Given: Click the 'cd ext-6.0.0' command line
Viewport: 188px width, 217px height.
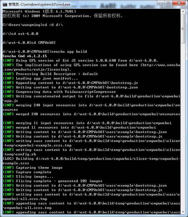Looking at the screenshot, I should [20, 34].
